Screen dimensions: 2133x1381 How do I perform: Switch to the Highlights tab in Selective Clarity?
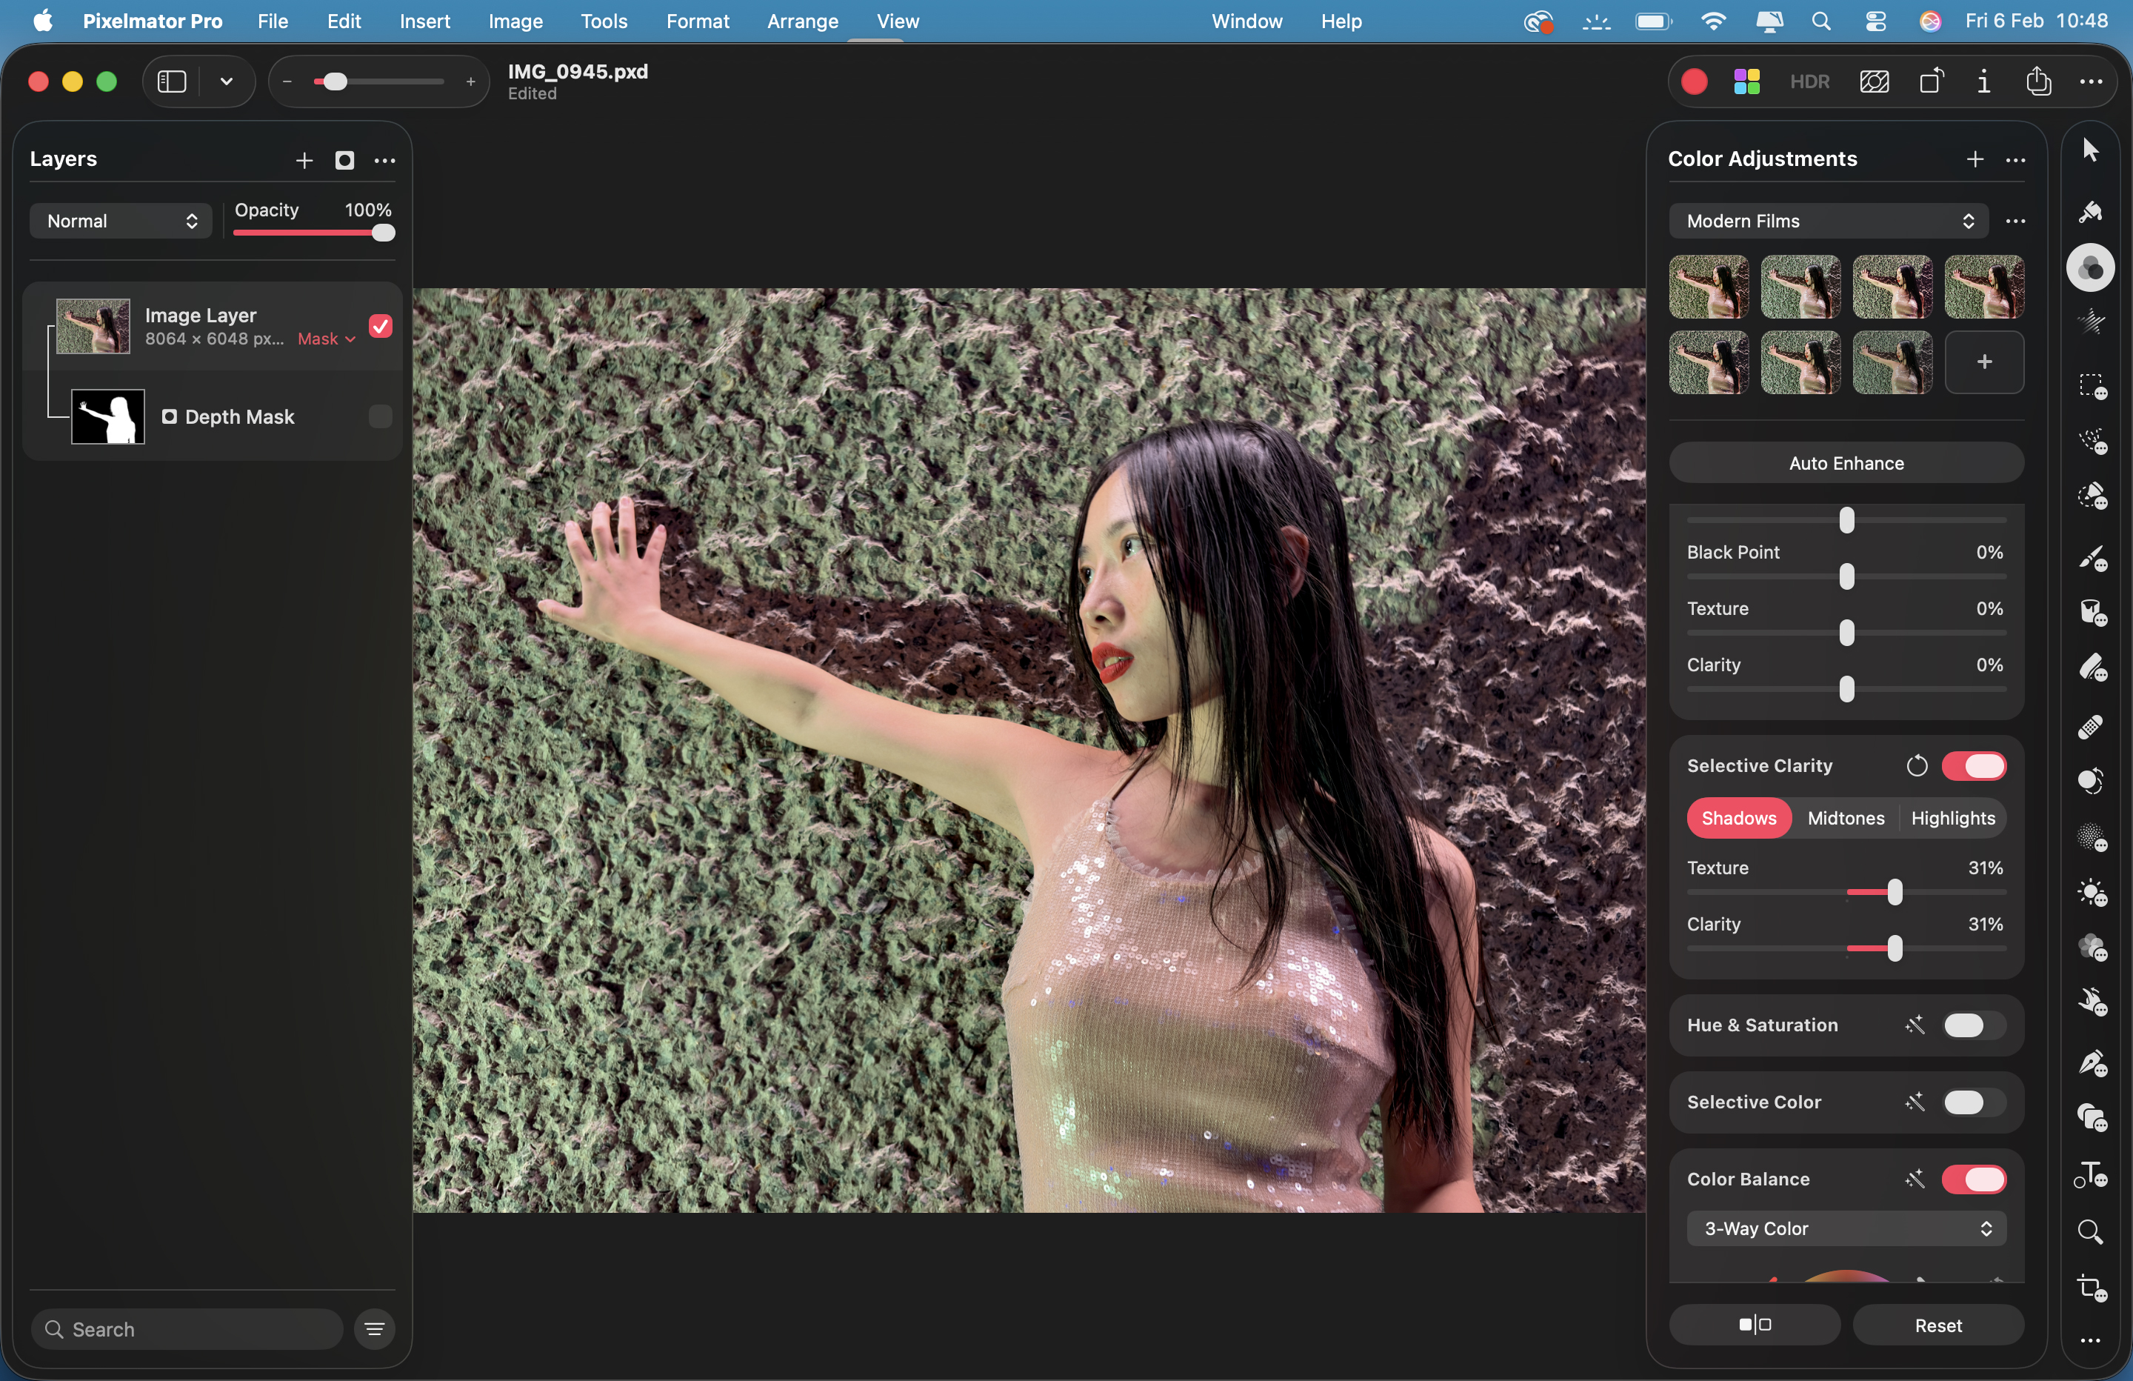coord(1954,818)
